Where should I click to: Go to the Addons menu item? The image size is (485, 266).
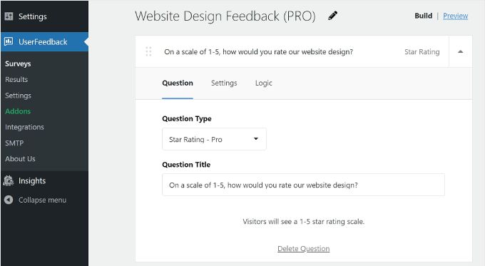18,111
